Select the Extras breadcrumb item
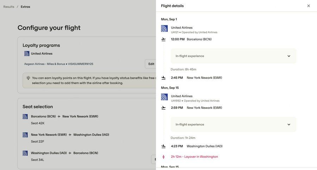Screen dimensions: 317x170 click(25, 7)
